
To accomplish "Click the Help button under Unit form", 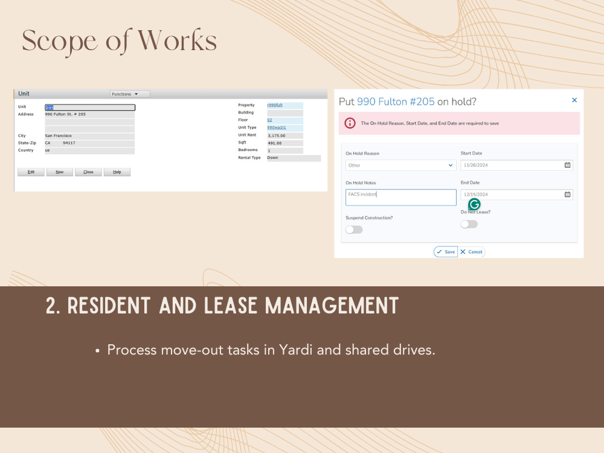I will click(117, 172).
